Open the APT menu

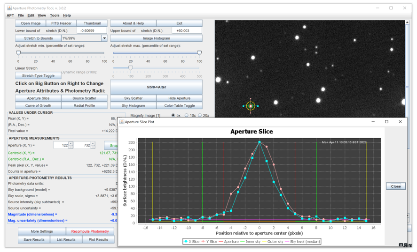(10, 15)
